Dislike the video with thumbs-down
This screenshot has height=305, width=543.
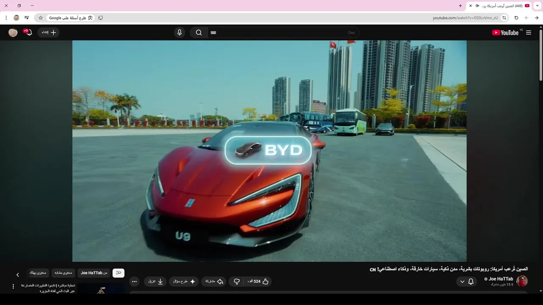(237, 281)
